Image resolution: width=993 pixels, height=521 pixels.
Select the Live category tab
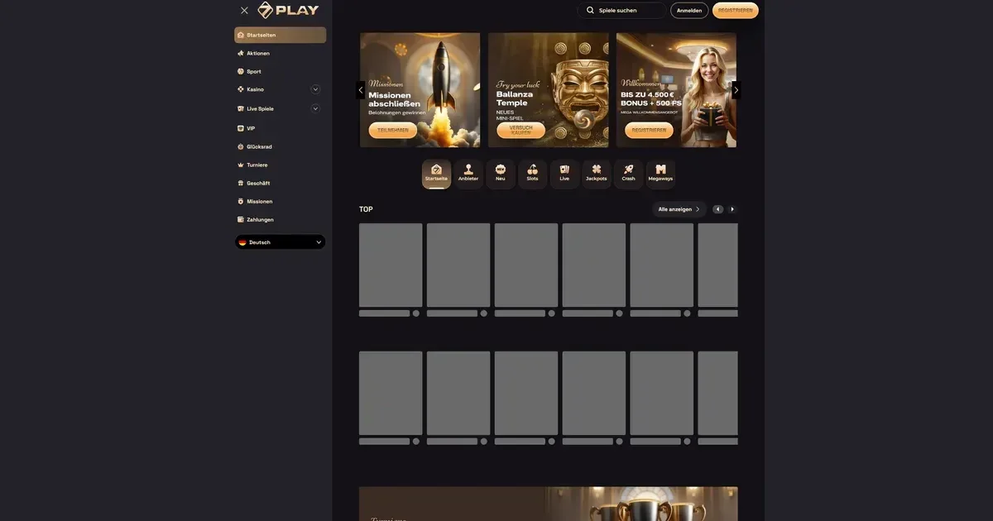click(x=564, y=174)
